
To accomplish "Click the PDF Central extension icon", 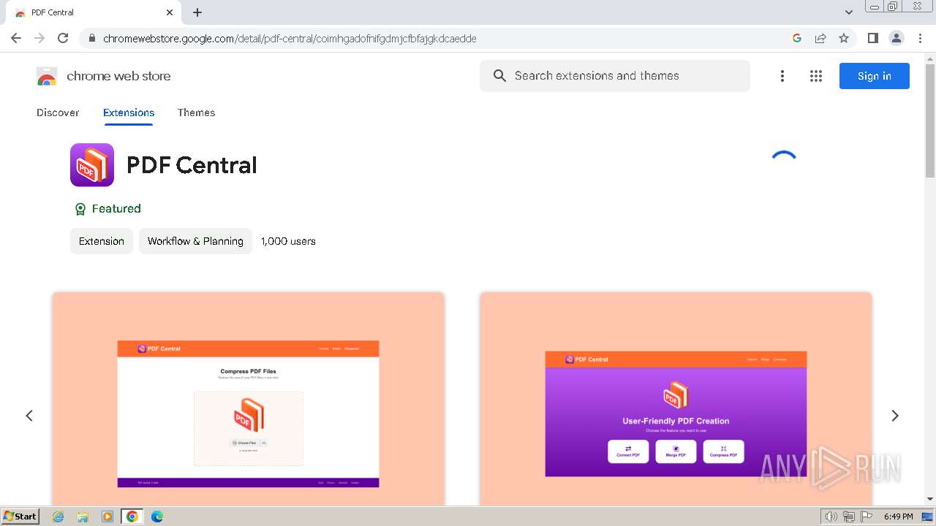I will click(x=92, y=165).
